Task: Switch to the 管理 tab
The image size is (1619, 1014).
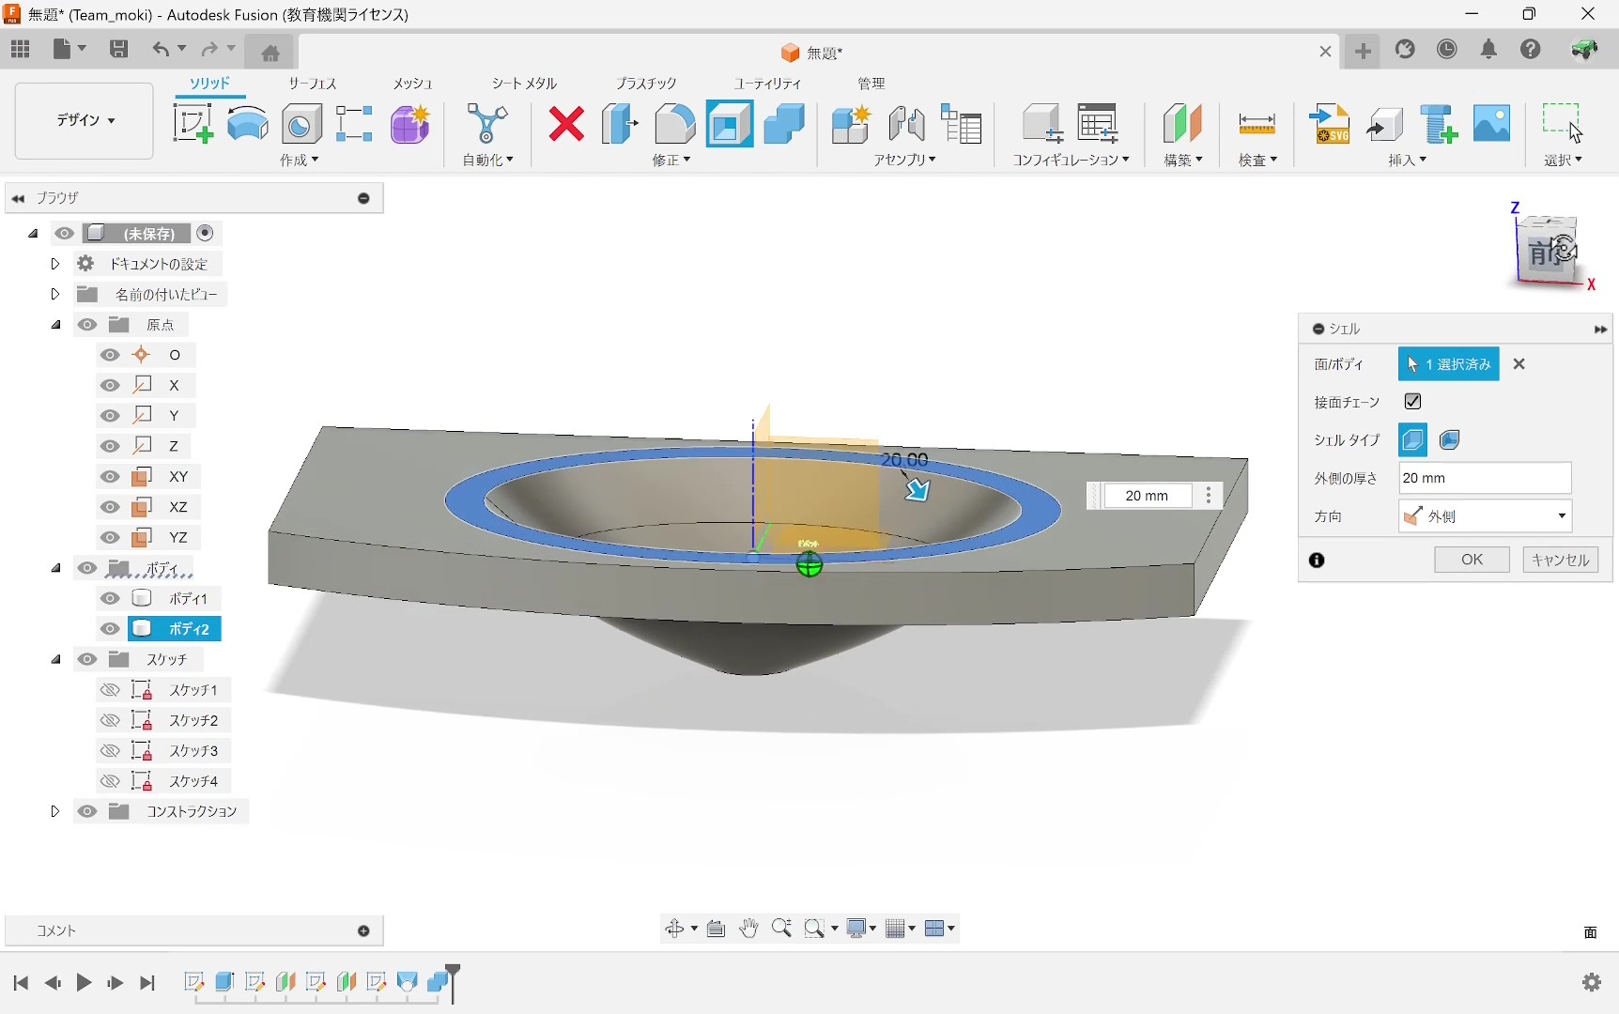Action: pos(871,84)
